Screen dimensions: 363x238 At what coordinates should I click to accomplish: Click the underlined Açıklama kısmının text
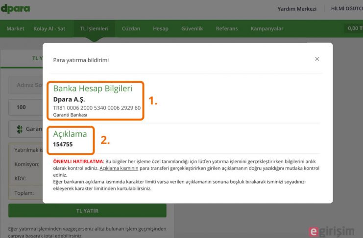pyautogui.click(x=119, y=168)
